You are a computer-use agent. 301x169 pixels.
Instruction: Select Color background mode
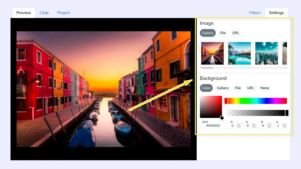point(206,88)
